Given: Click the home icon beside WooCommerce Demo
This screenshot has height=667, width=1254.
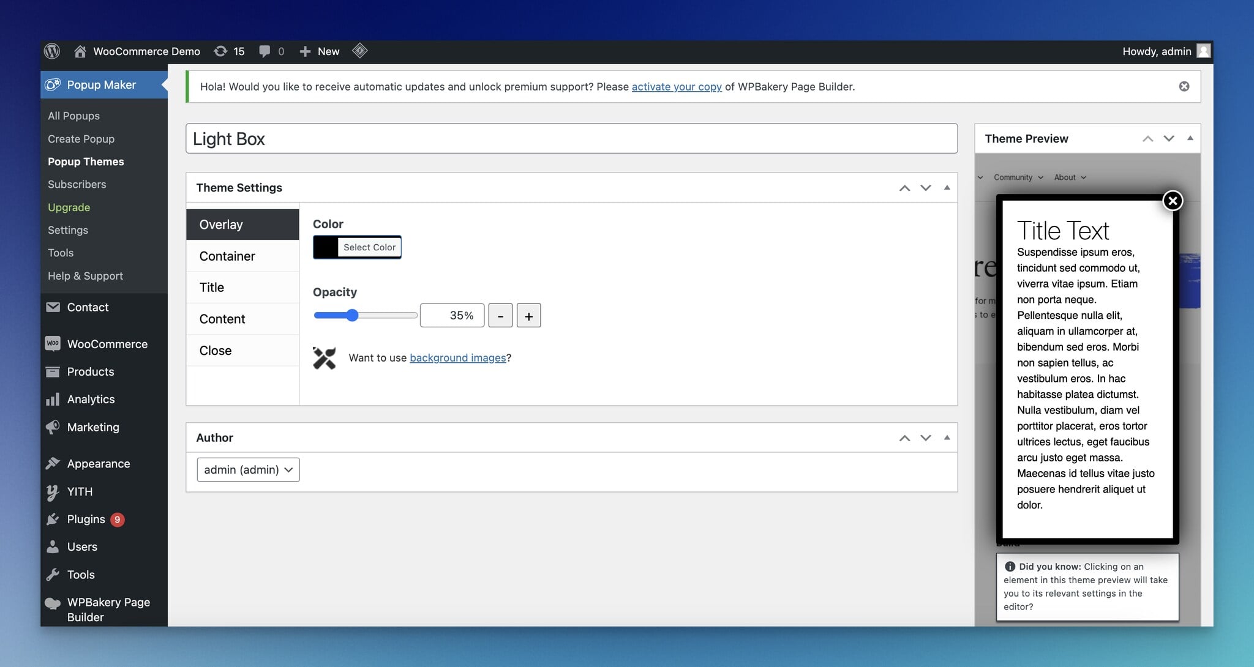Looking at the screenshot, I should (80, 51).
